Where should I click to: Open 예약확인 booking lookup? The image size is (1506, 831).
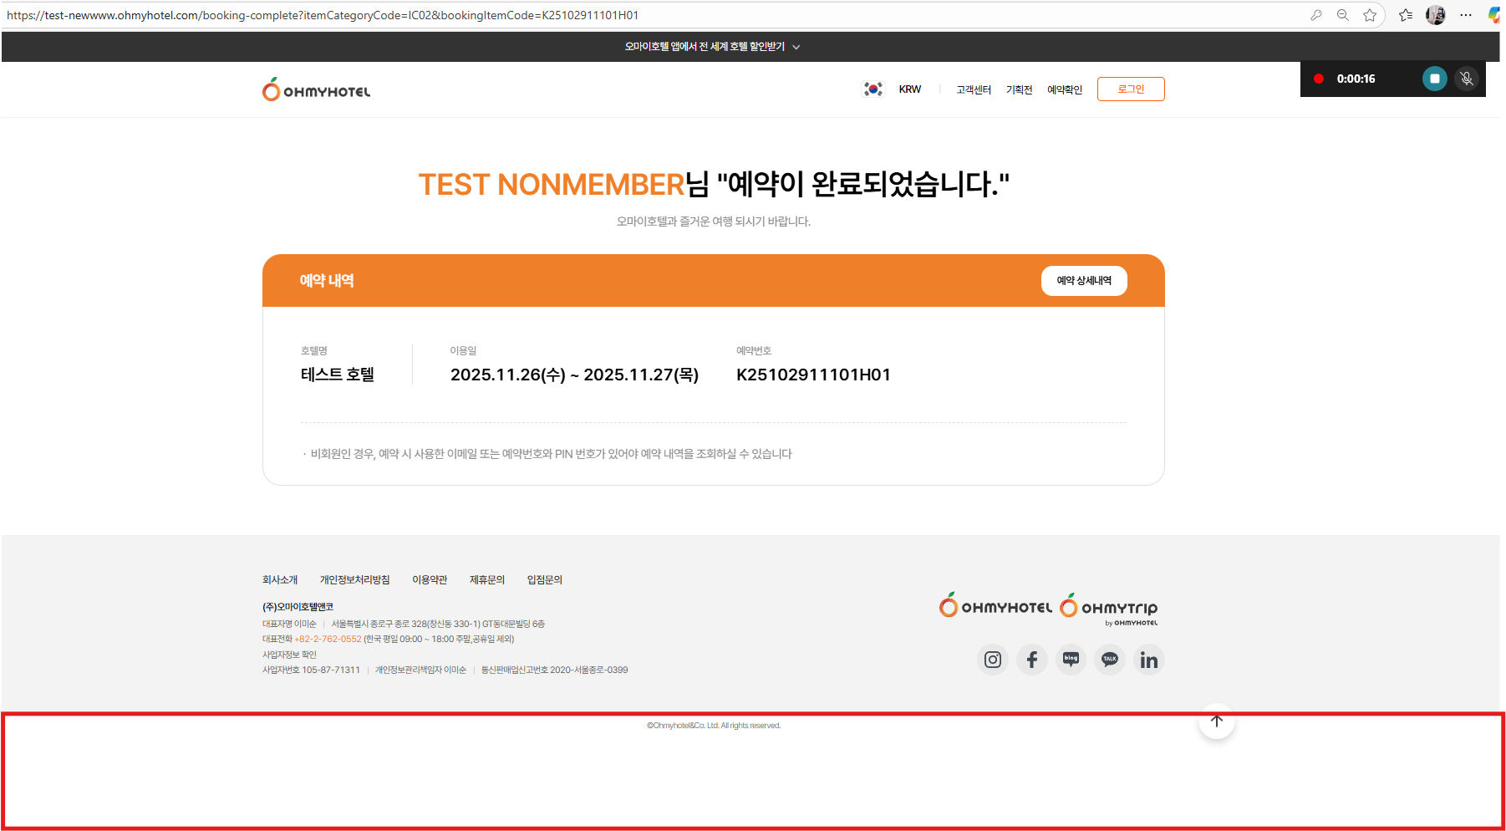pyautogui.click(x=1065, y=89)
